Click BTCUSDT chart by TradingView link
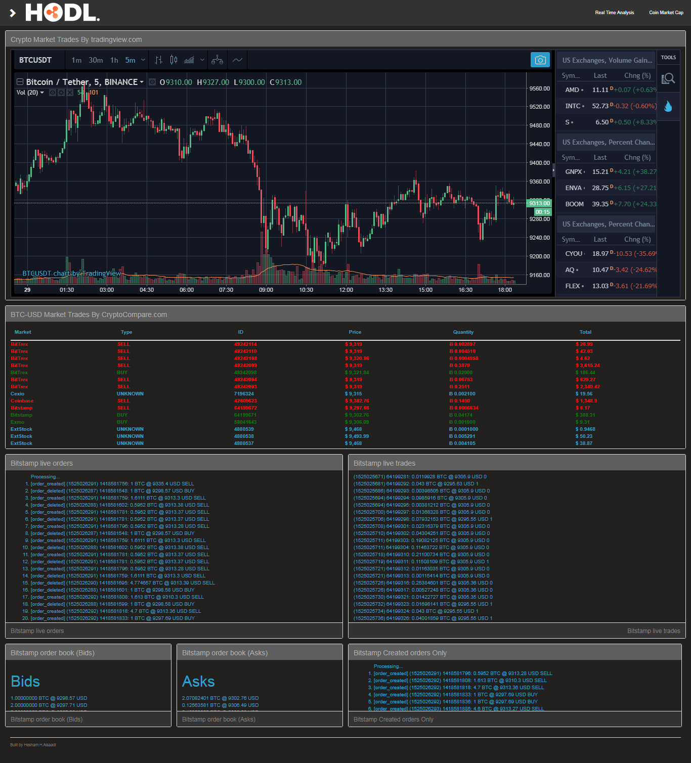Viewport: 691px width, 763px height. 72,273
